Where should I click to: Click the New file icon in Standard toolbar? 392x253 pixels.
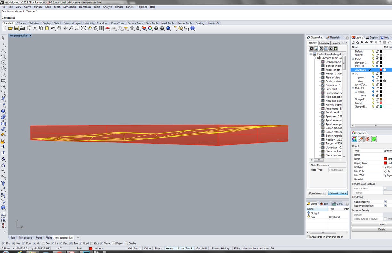pyautogui.click(x=4, y=28)
